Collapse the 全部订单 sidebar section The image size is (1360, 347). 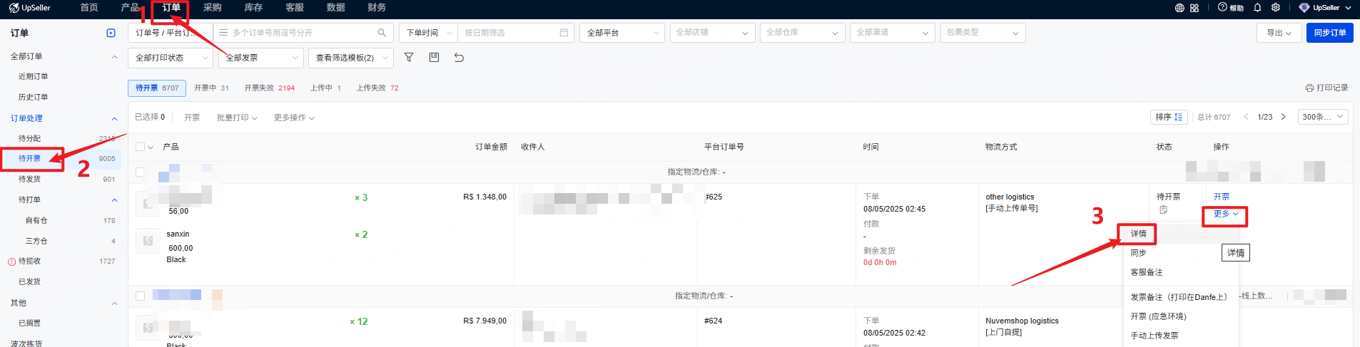pyautogui.click(x=114, y=56)
